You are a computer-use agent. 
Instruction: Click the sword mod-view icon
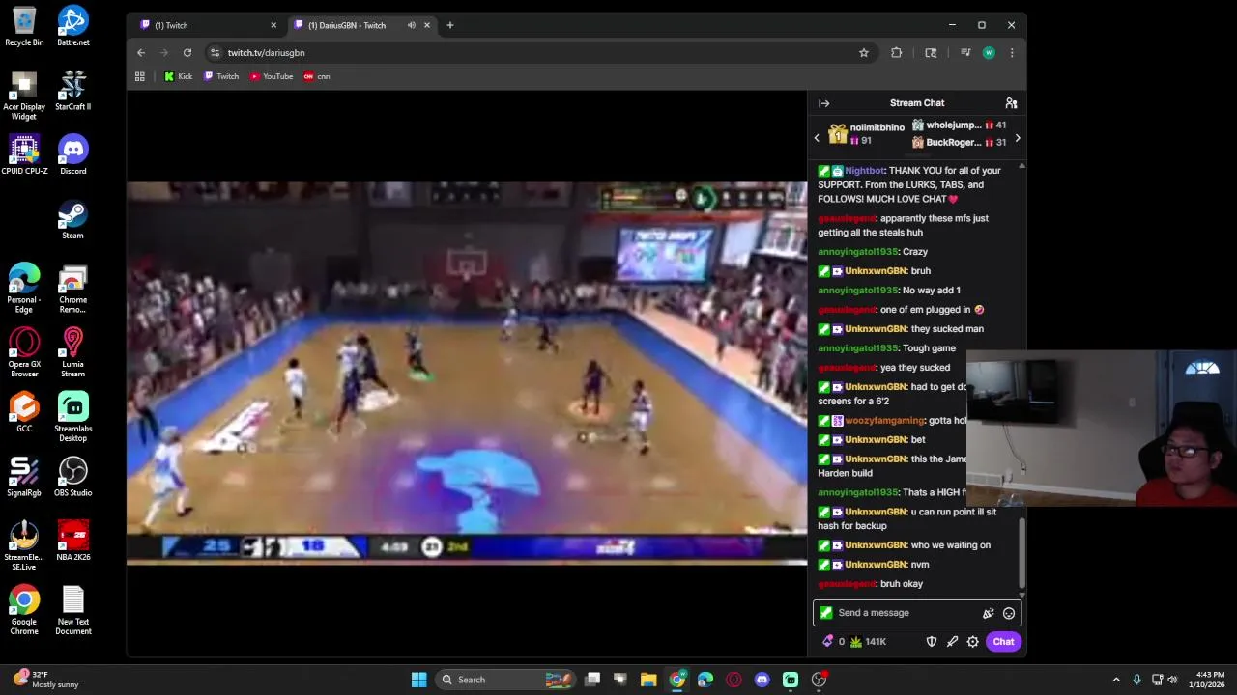pos(952,642)
